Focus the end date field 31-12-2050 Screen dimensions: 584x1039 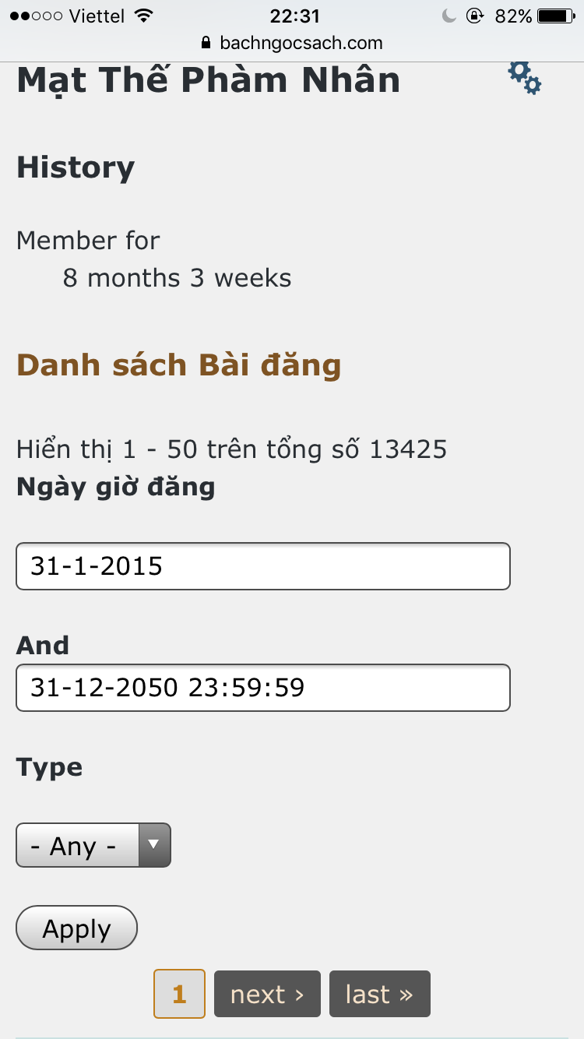coord(263,688)
